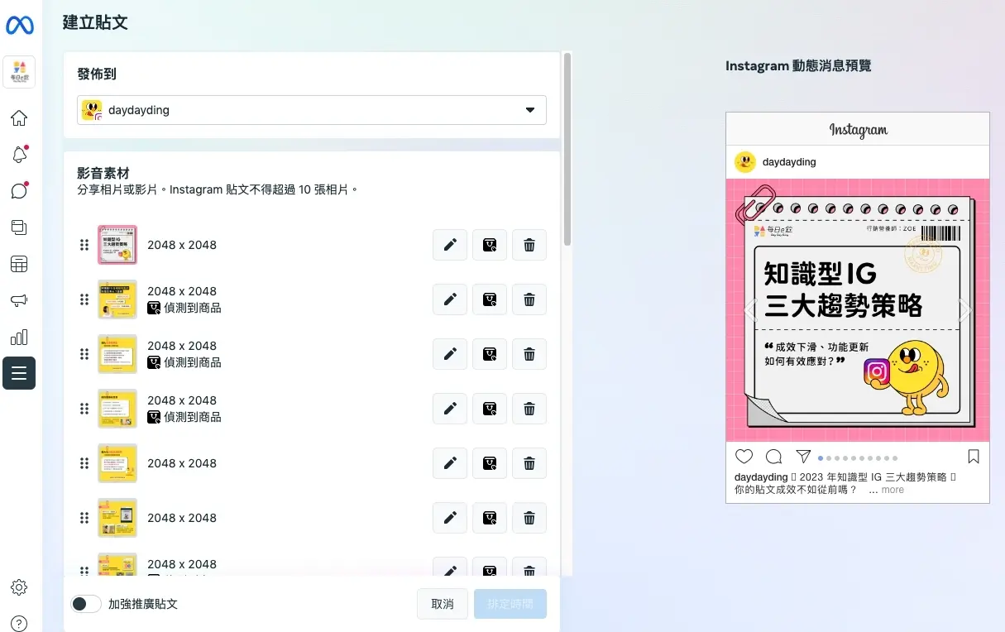Click the drag handle of pink-thumbnail row

[x=84, y=245]
